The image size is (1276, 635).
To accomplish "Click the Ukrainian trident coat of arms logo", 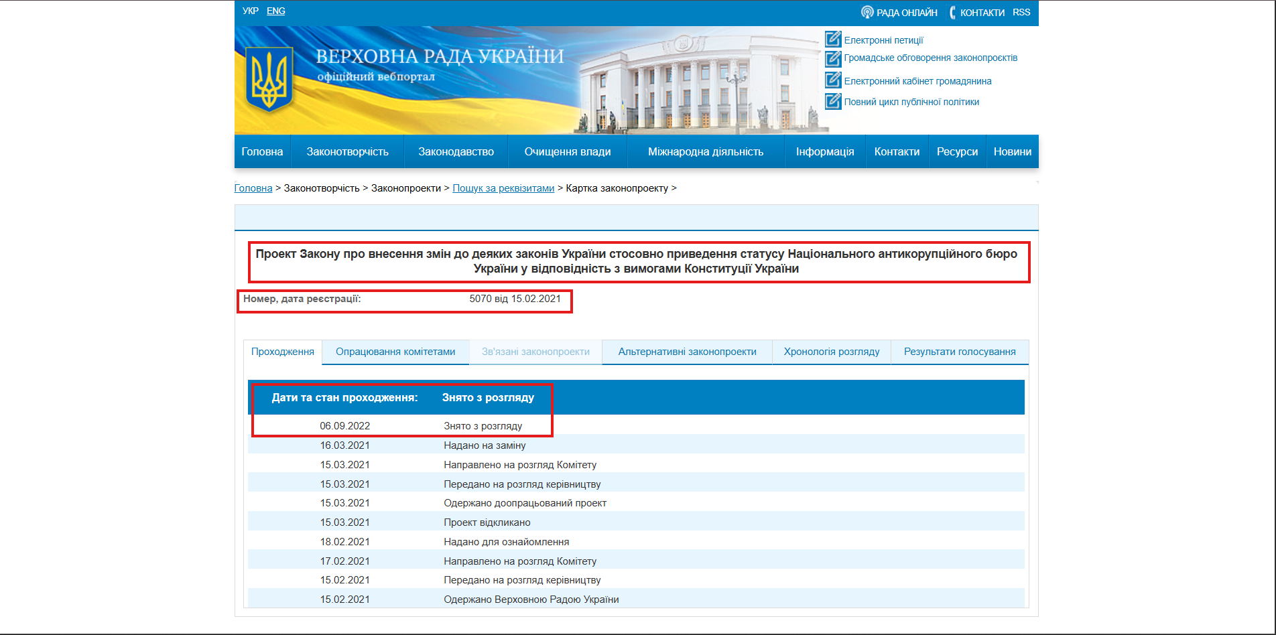I will click(269, 79).
